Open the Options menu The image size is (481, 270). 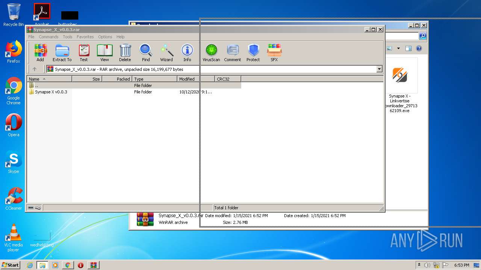coord(105,37)
